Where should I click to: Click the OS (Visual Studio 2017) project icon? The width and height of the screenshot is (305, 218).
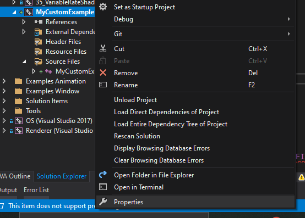[19, 121]
